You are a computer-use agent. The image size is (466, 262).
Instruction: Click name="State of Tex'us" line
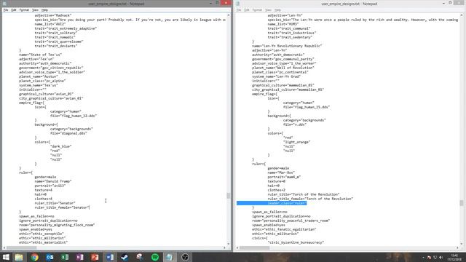pyautogui.click(x=41, y=55)
